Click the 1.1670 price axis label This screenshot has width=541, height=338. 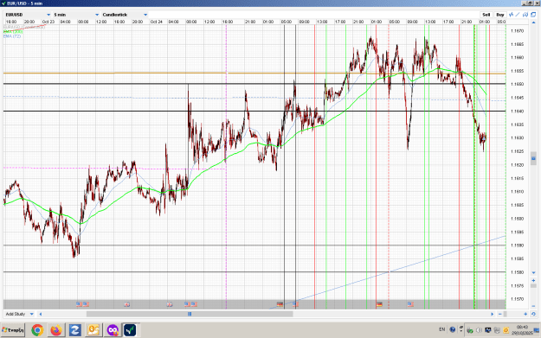(x=517, y=31)
